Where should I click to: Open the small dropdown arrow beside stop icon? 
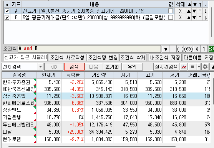199,67
